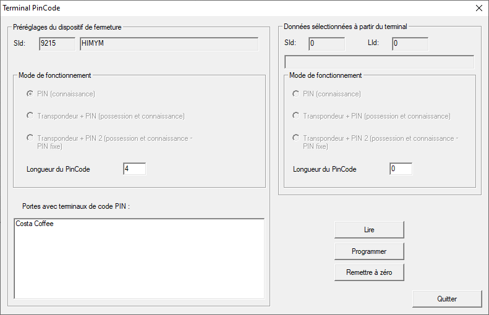Select right-side 'Transpondeur + PIN 2' radio option
489x315 pixels.
click(296, 138)
